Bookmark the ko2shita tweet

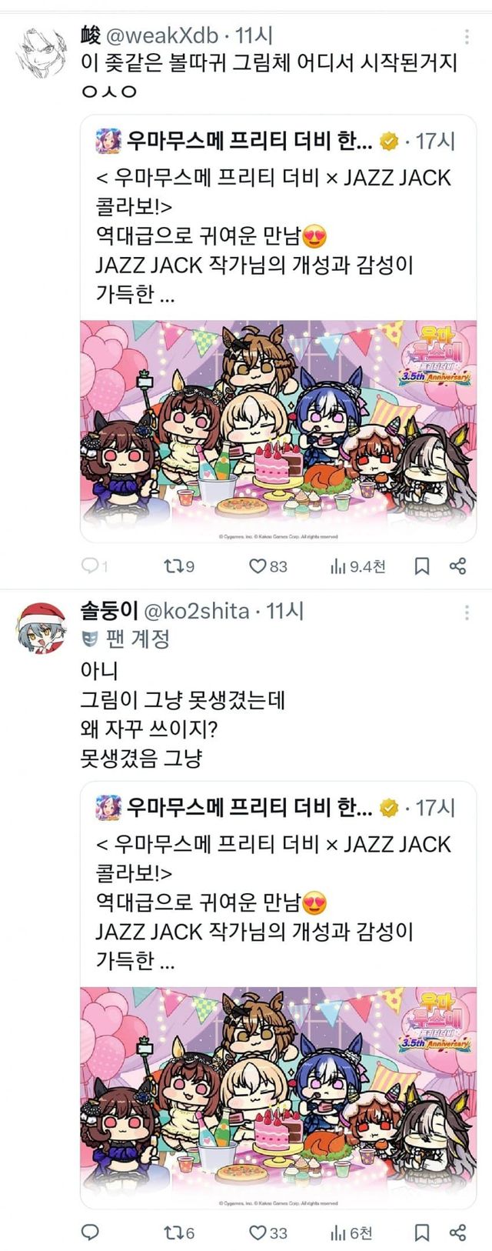(422, 1233)
